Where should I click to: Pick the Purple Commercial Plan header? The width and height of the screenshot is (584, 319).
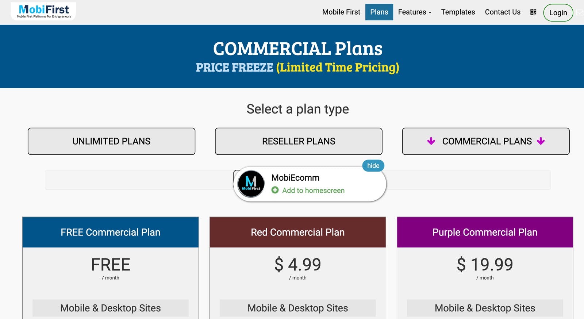(485, 232)
